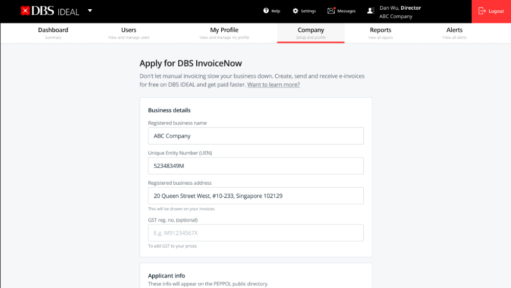Open the Users tab

point(129,33)
